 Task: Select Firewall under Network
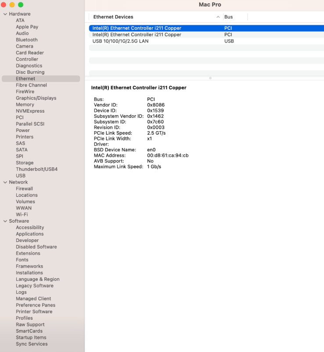[x=24, y=189]
